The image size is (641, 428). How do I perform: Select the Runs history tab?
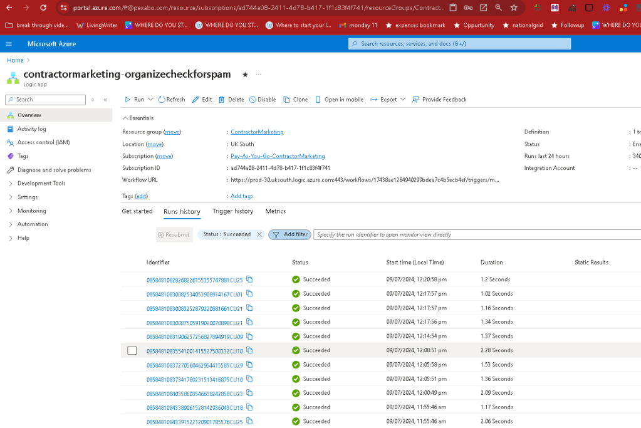182,211
